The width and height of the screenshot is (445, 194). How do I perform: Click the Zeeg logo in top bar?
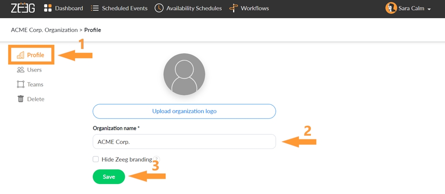(23, 8)
